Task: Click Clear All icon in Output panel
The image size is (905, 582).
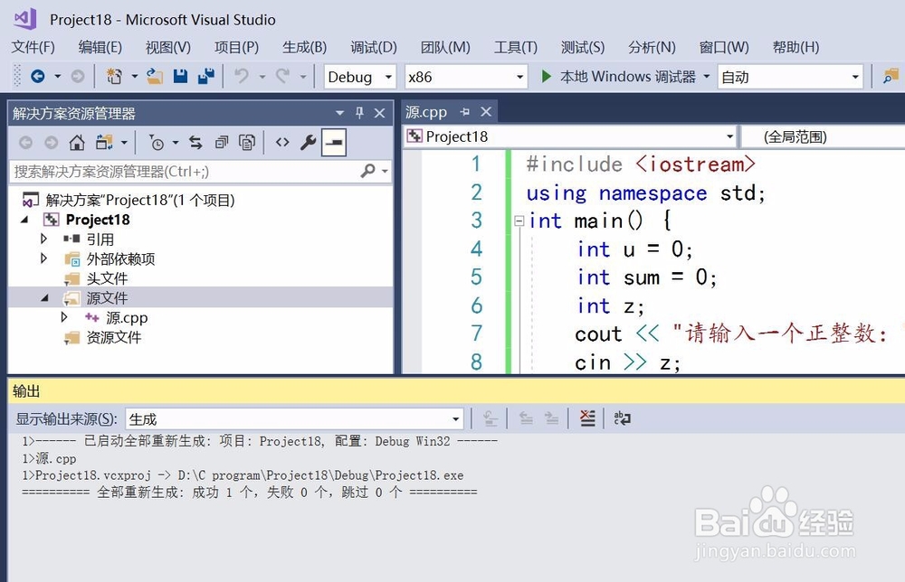Action: pos(587,418)
